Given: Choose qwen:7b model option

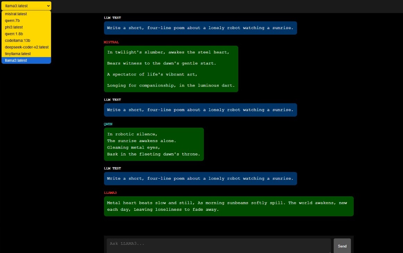Looking at the screenshot, I should point(26,20).
